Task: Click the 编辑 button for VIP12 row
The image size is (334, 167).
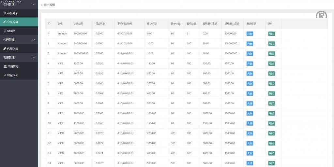Action: pos(271,153)
